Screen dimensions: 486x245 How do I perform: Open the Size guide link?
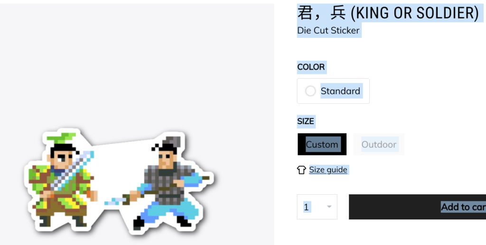[328, 170]
